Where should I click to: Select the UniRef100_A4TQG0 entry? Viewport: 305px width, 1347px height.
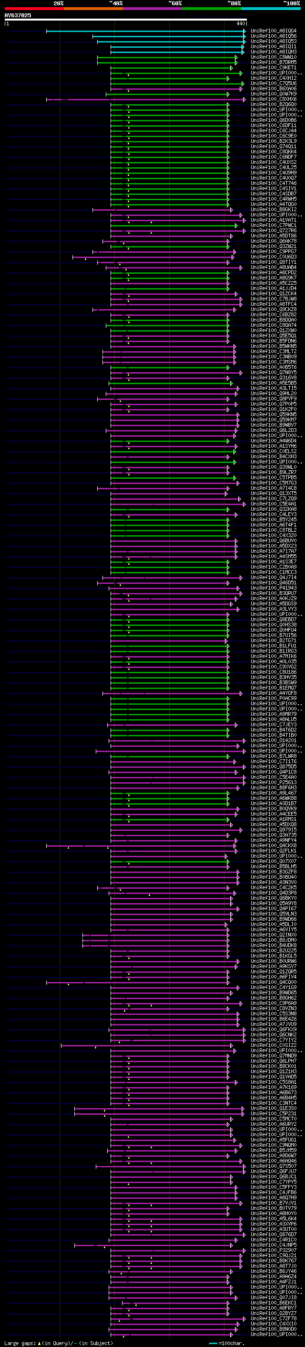coord(274,205)
